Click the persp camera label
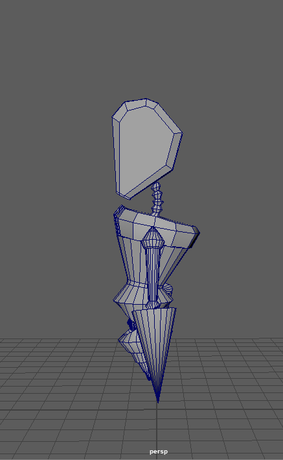This screenshot has height=460, width=283. pyautogui.click(x=159, y=452)
